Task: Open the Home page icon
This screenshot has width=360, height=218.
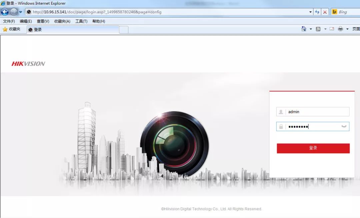Action: (304, 29)
